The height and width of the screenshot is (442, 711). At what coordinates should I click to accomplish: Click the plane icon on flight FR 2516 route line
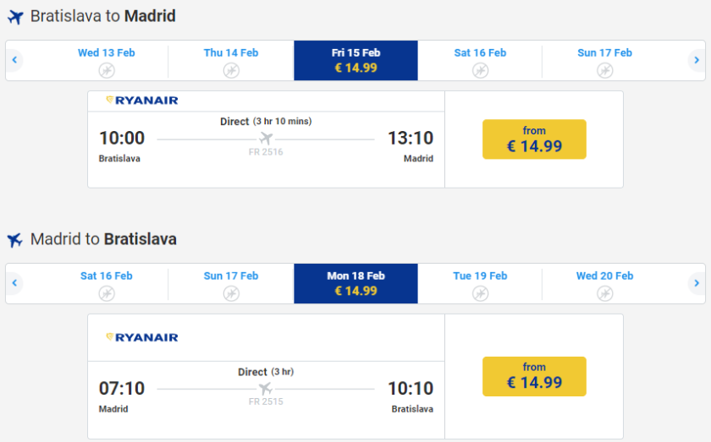pos(267,139)
